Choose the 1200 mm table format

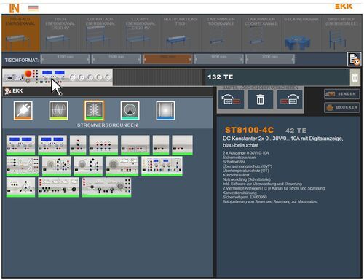tap(65, 59)
